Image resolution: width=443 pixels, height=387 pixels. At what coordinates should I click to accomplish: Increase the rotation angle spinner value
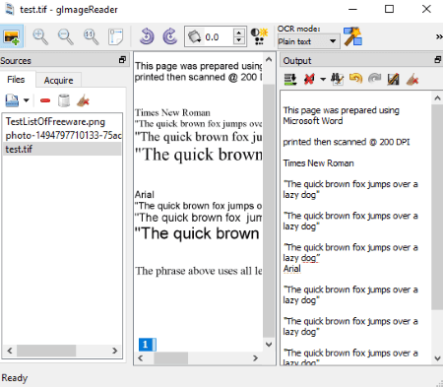pos(239,32)
